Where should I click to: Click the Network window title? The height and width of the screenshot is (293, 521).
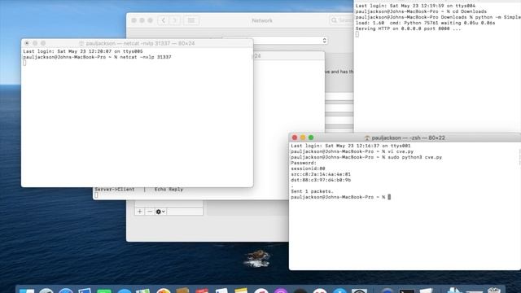coord(262,20)
